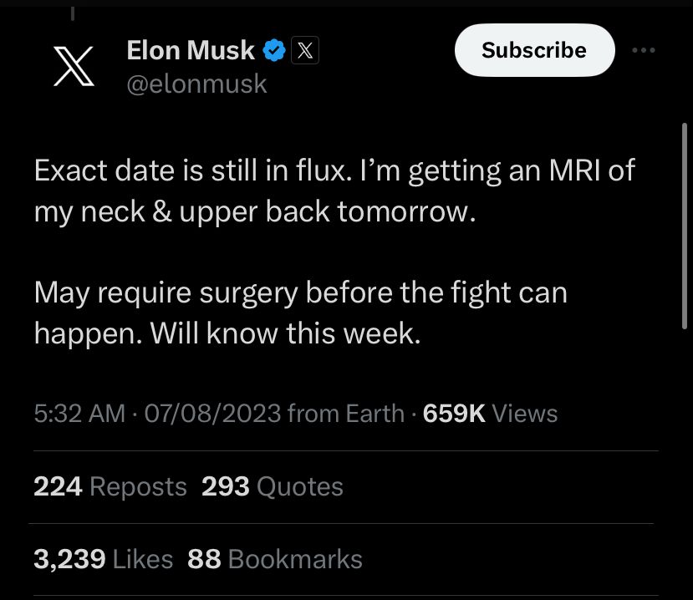Click the 07/08/2023 post date

click(x=212, y=414)
